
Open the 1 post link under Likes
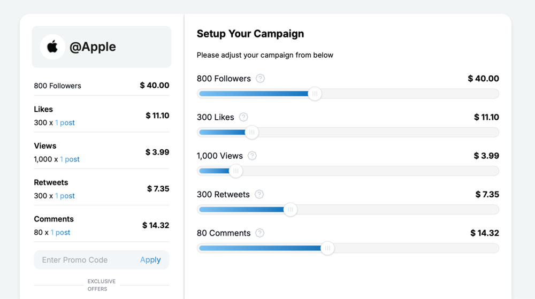[x=65, y=123]
